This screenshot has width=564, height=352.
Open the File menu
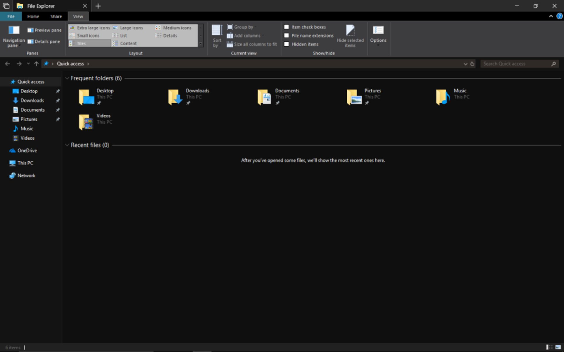[x=11, y=16]
